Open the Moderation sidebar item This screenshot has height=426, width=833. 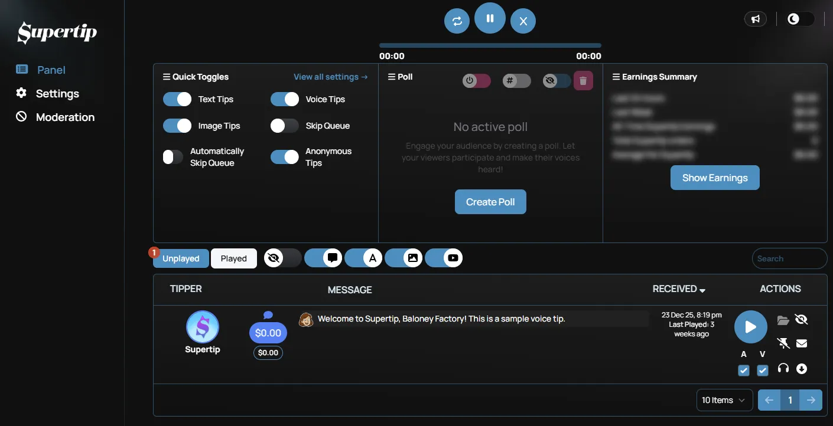55,117
